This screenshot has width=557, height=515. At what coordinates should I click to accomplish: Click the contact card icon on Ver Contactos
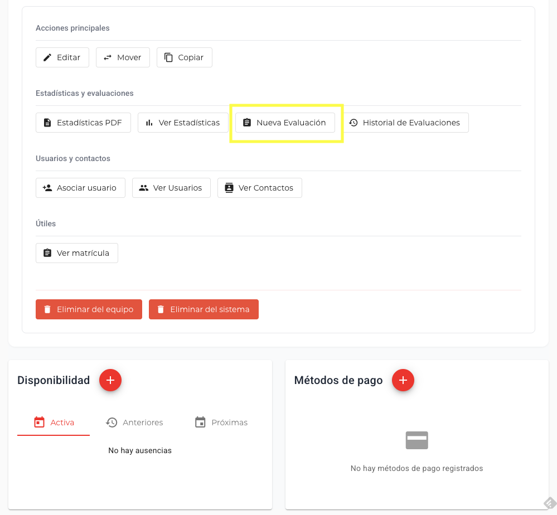point(229,188)
